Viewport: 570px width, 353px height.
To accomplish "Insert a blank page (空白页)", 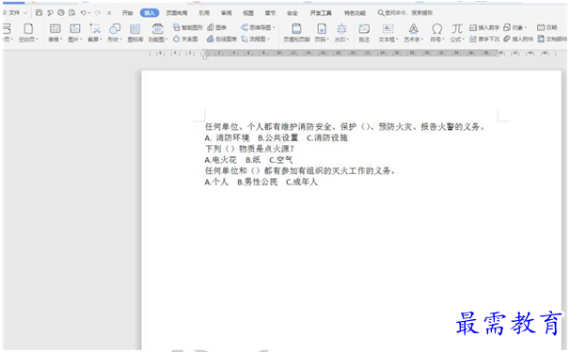I will click(28, 33).
